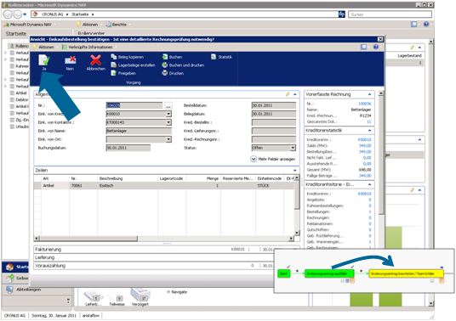
Task: Open the Teilweise cue stack
Action: click(117, 300)
